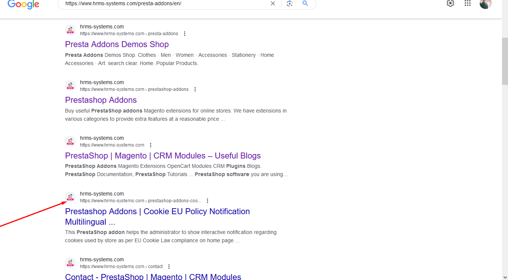Click favicon beside Useful Blogs result
The width and height of the screenshot is (508, 280).
70,141
